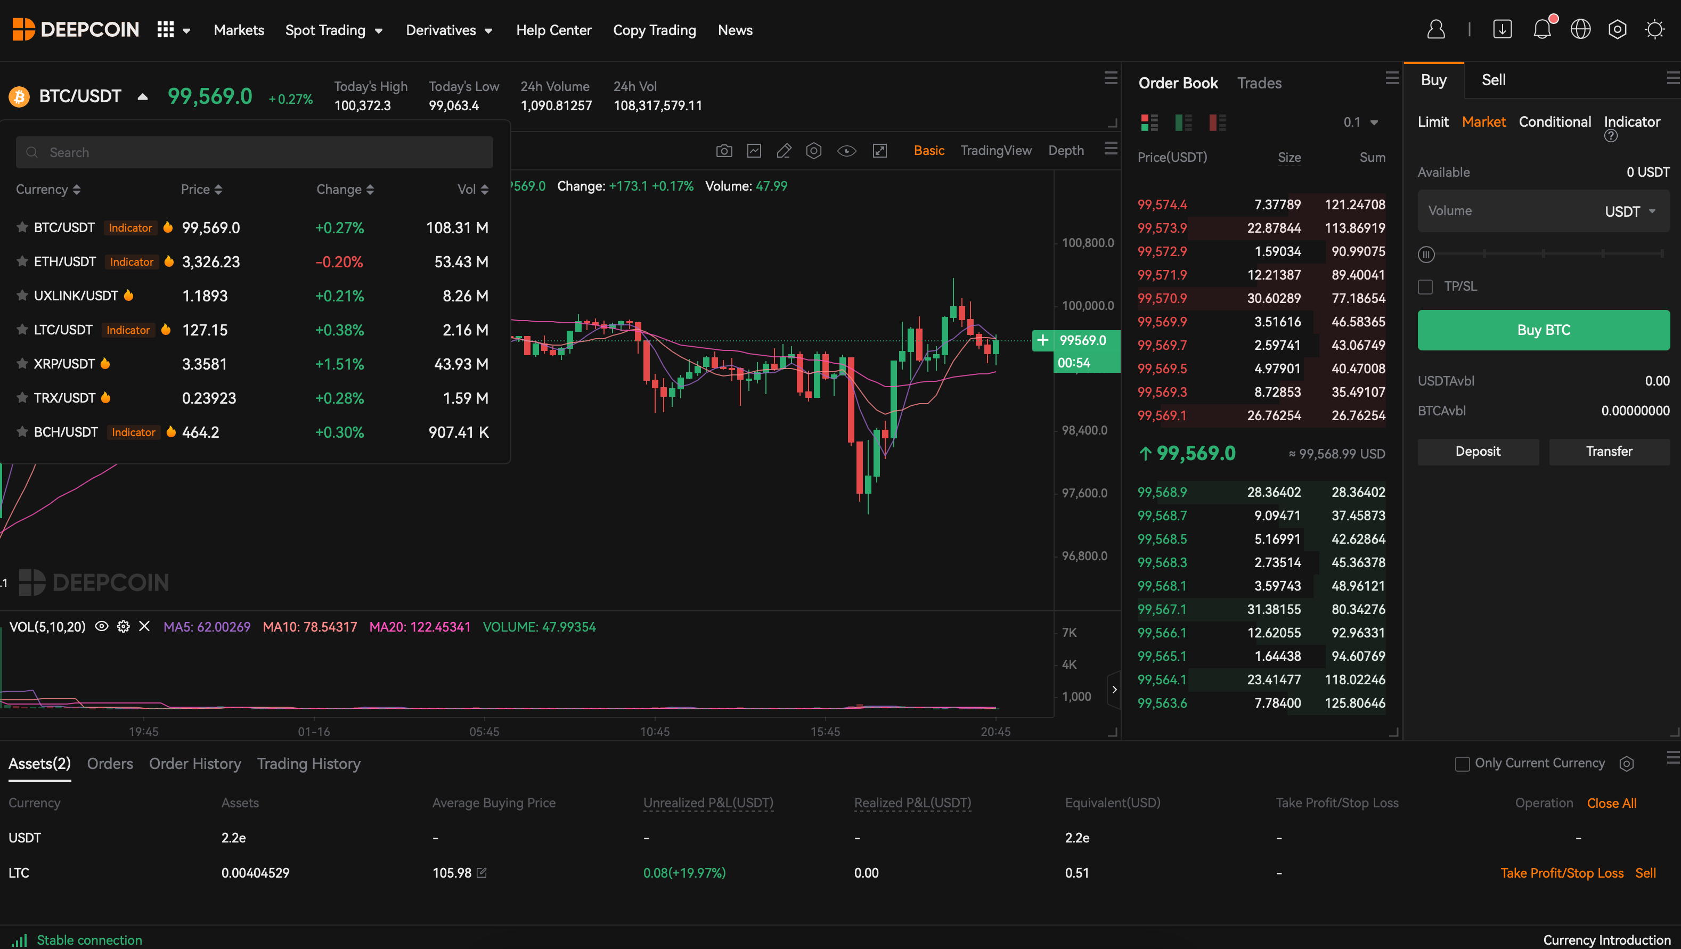Open the user account profile icon
The height and width of the screenshot is (949, 1681).
pyautogui.click(x=1435, y=29)
